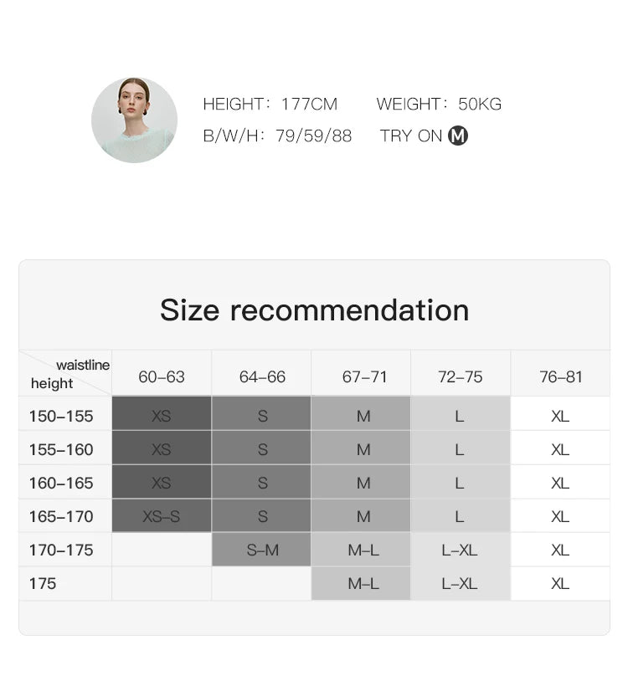Click the model's circular profile photo
The width and height of the screenshot is (628, 686).
point(134,120)
